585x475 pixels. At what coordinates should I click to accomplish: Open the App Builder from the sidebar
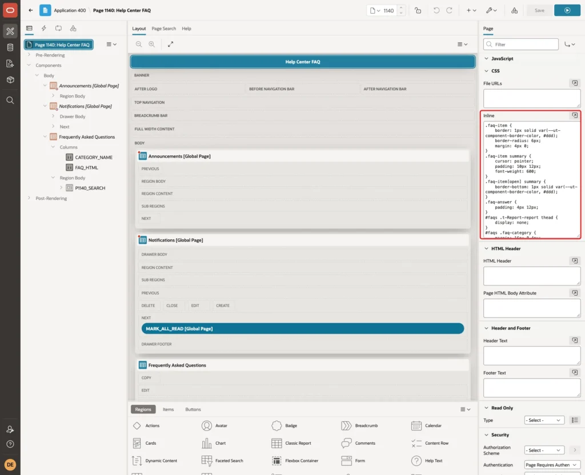point(10,31)
